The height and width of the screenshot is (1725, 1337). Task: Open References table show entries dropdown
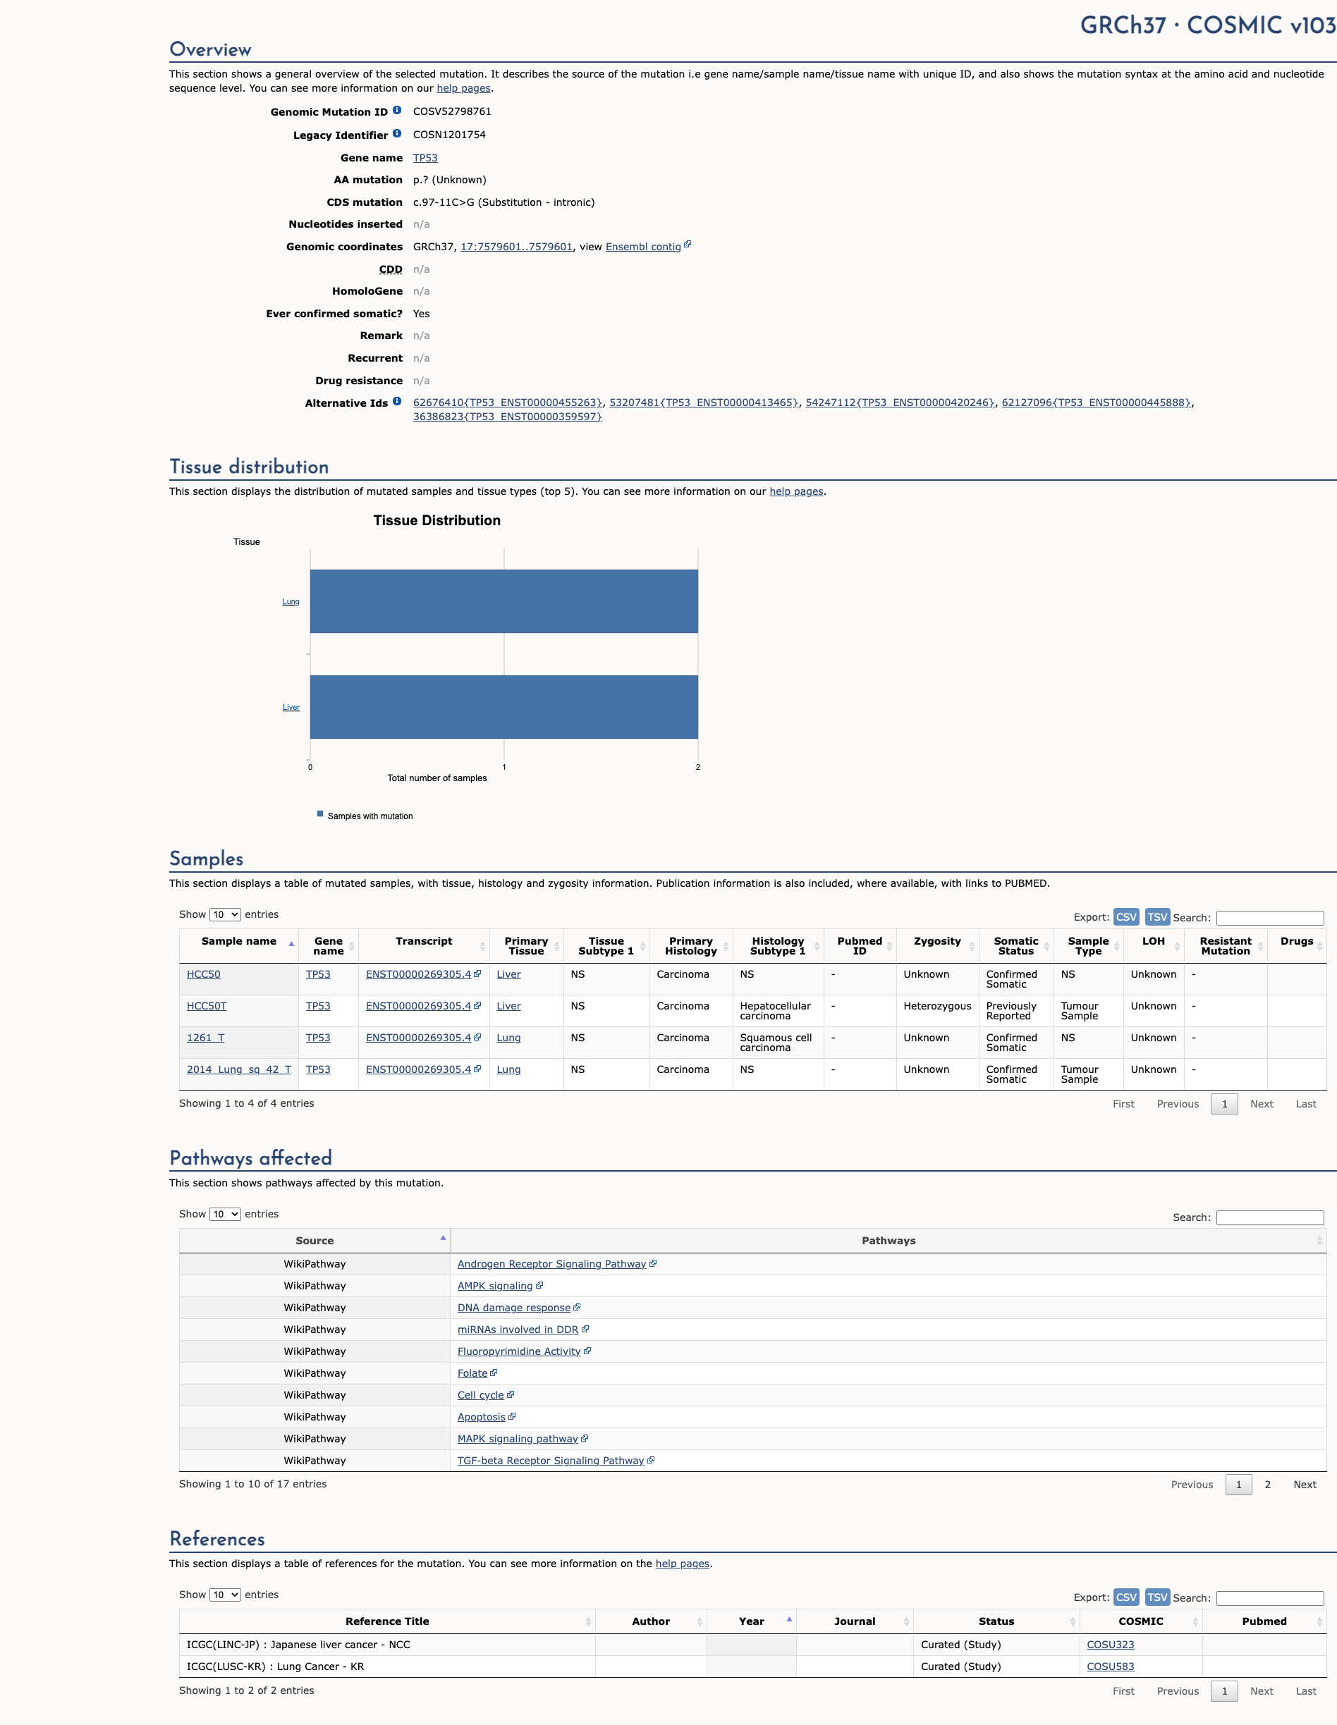(x=224, y=1595)
